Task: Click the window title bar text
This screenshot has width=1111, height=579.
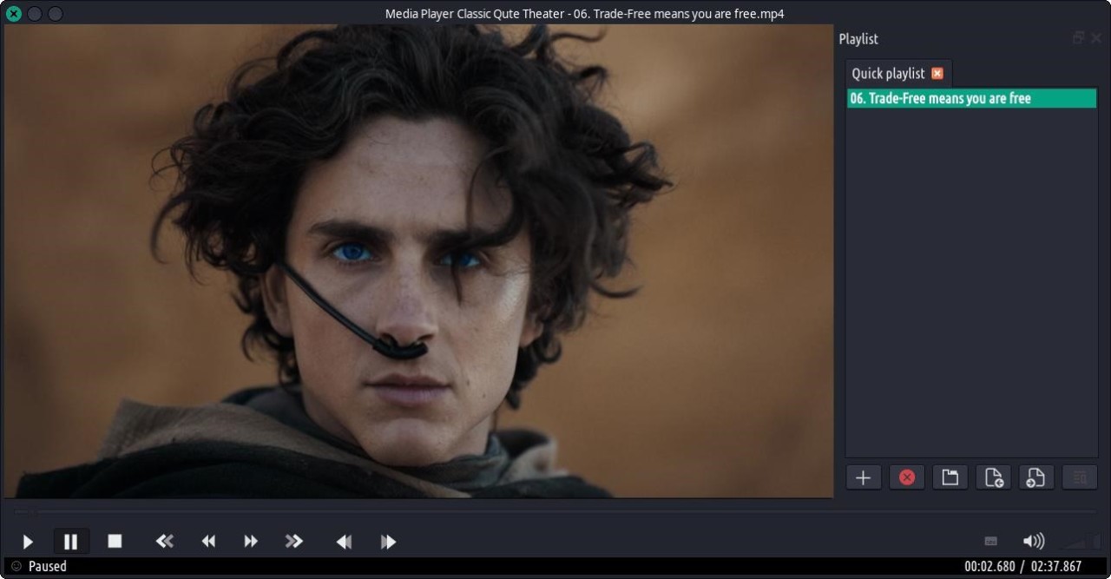Action: tap(585, 14)
